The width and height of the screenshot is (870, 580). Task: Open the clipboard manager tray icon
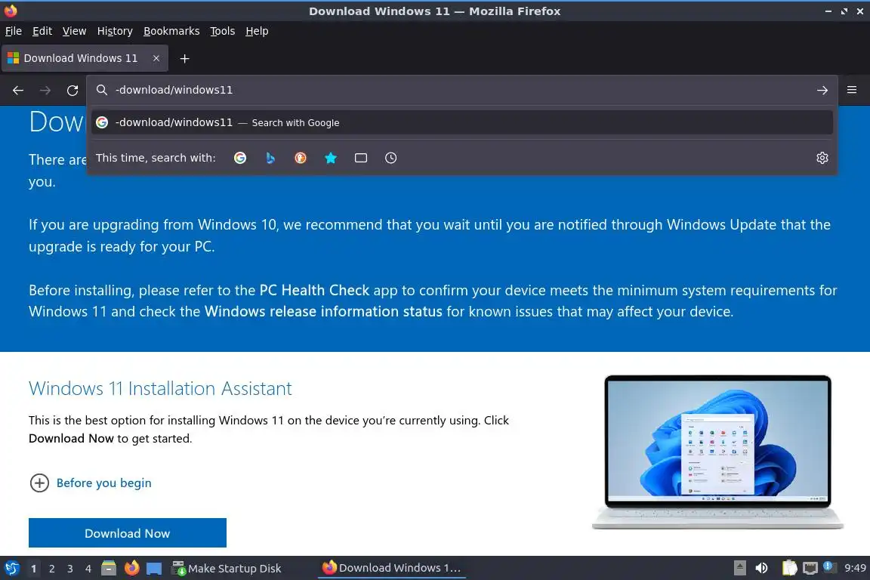[789, 568]
